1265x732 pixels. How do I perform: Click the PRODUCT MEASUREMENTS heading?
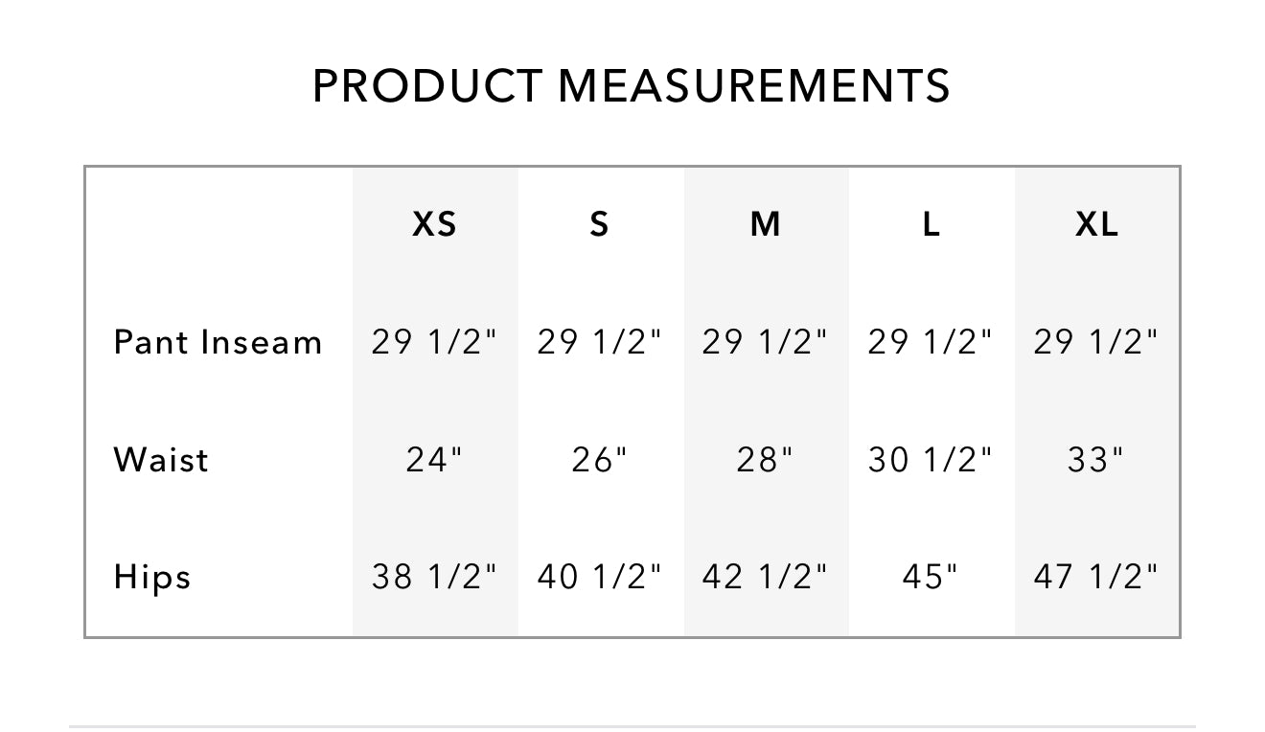click(631, 86)
